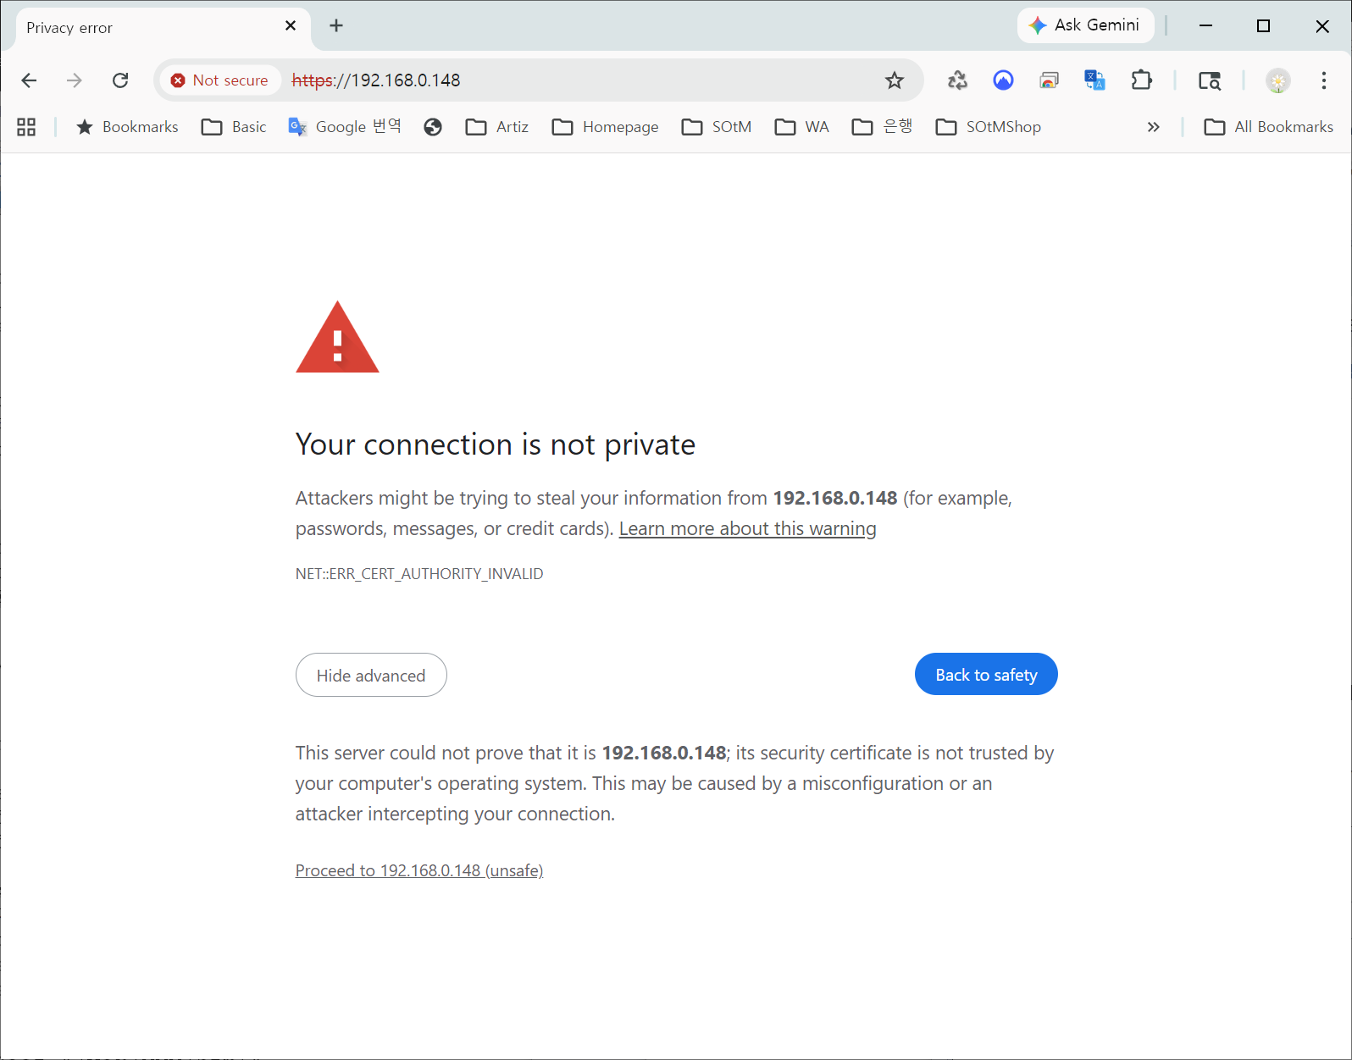Image resolution: width=1352 pixels, height=1060 pixels.
Task: Open the All Bookmarks folder
Action: pyautogui.click(x=1268, y=127)
